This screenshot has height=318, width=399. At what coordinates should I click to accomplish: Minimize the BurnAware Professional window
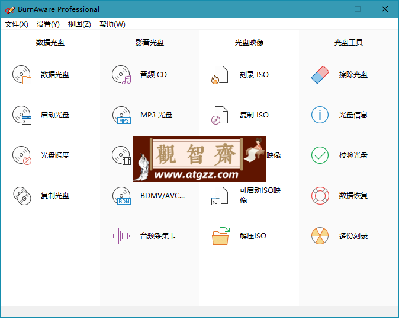(331, 9)
